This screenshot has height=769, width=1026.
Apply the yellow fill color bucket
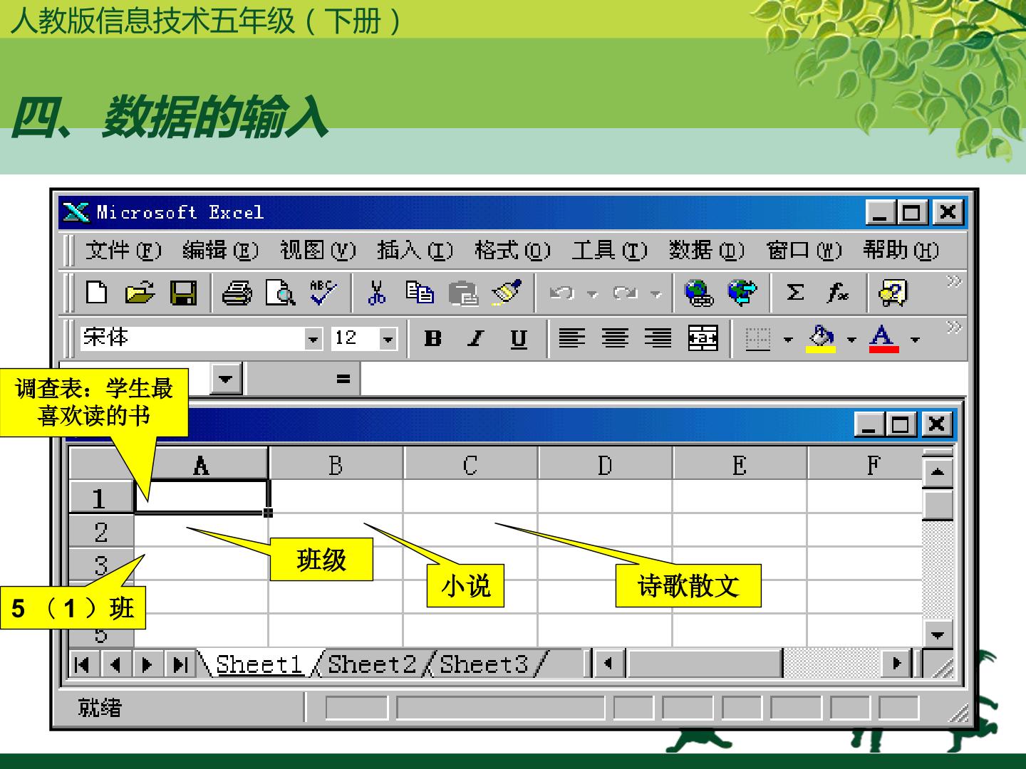pos(821,338)
